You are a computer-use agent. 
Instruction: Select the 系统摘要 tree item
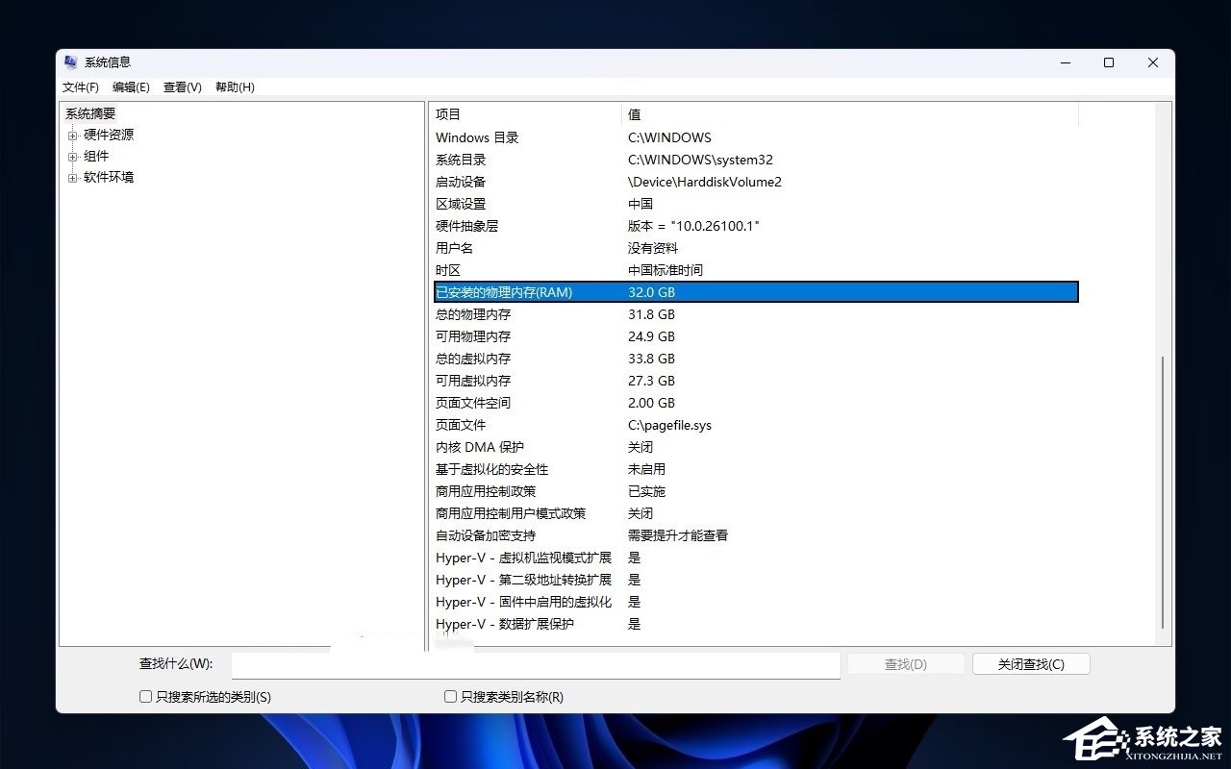(x=88, y=112)
